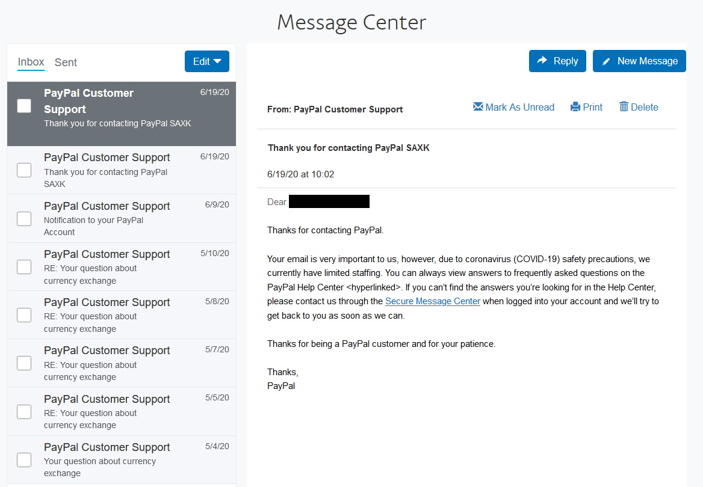Click the envelope icon beside Mark As Unread
This screenshot has width=703, height=487.
[x=478, y=106]
